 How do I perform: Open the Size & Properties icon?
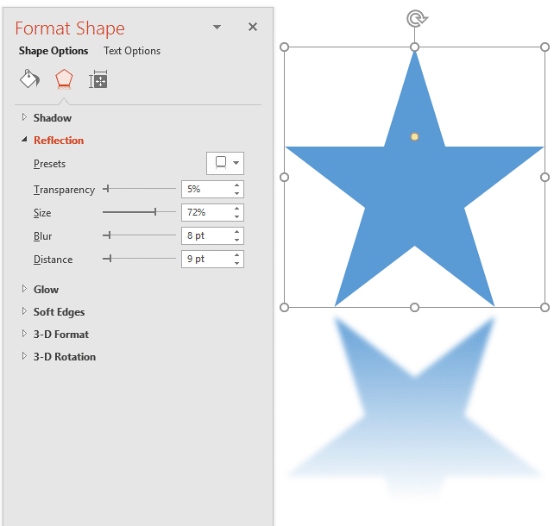[x=98, y=80]
